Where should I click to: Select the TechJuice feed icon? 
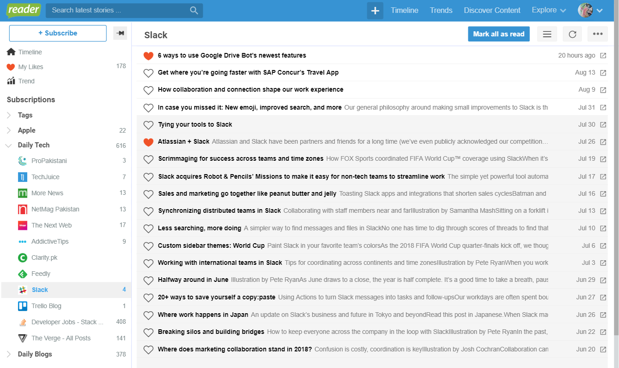(x=23, y=177)
